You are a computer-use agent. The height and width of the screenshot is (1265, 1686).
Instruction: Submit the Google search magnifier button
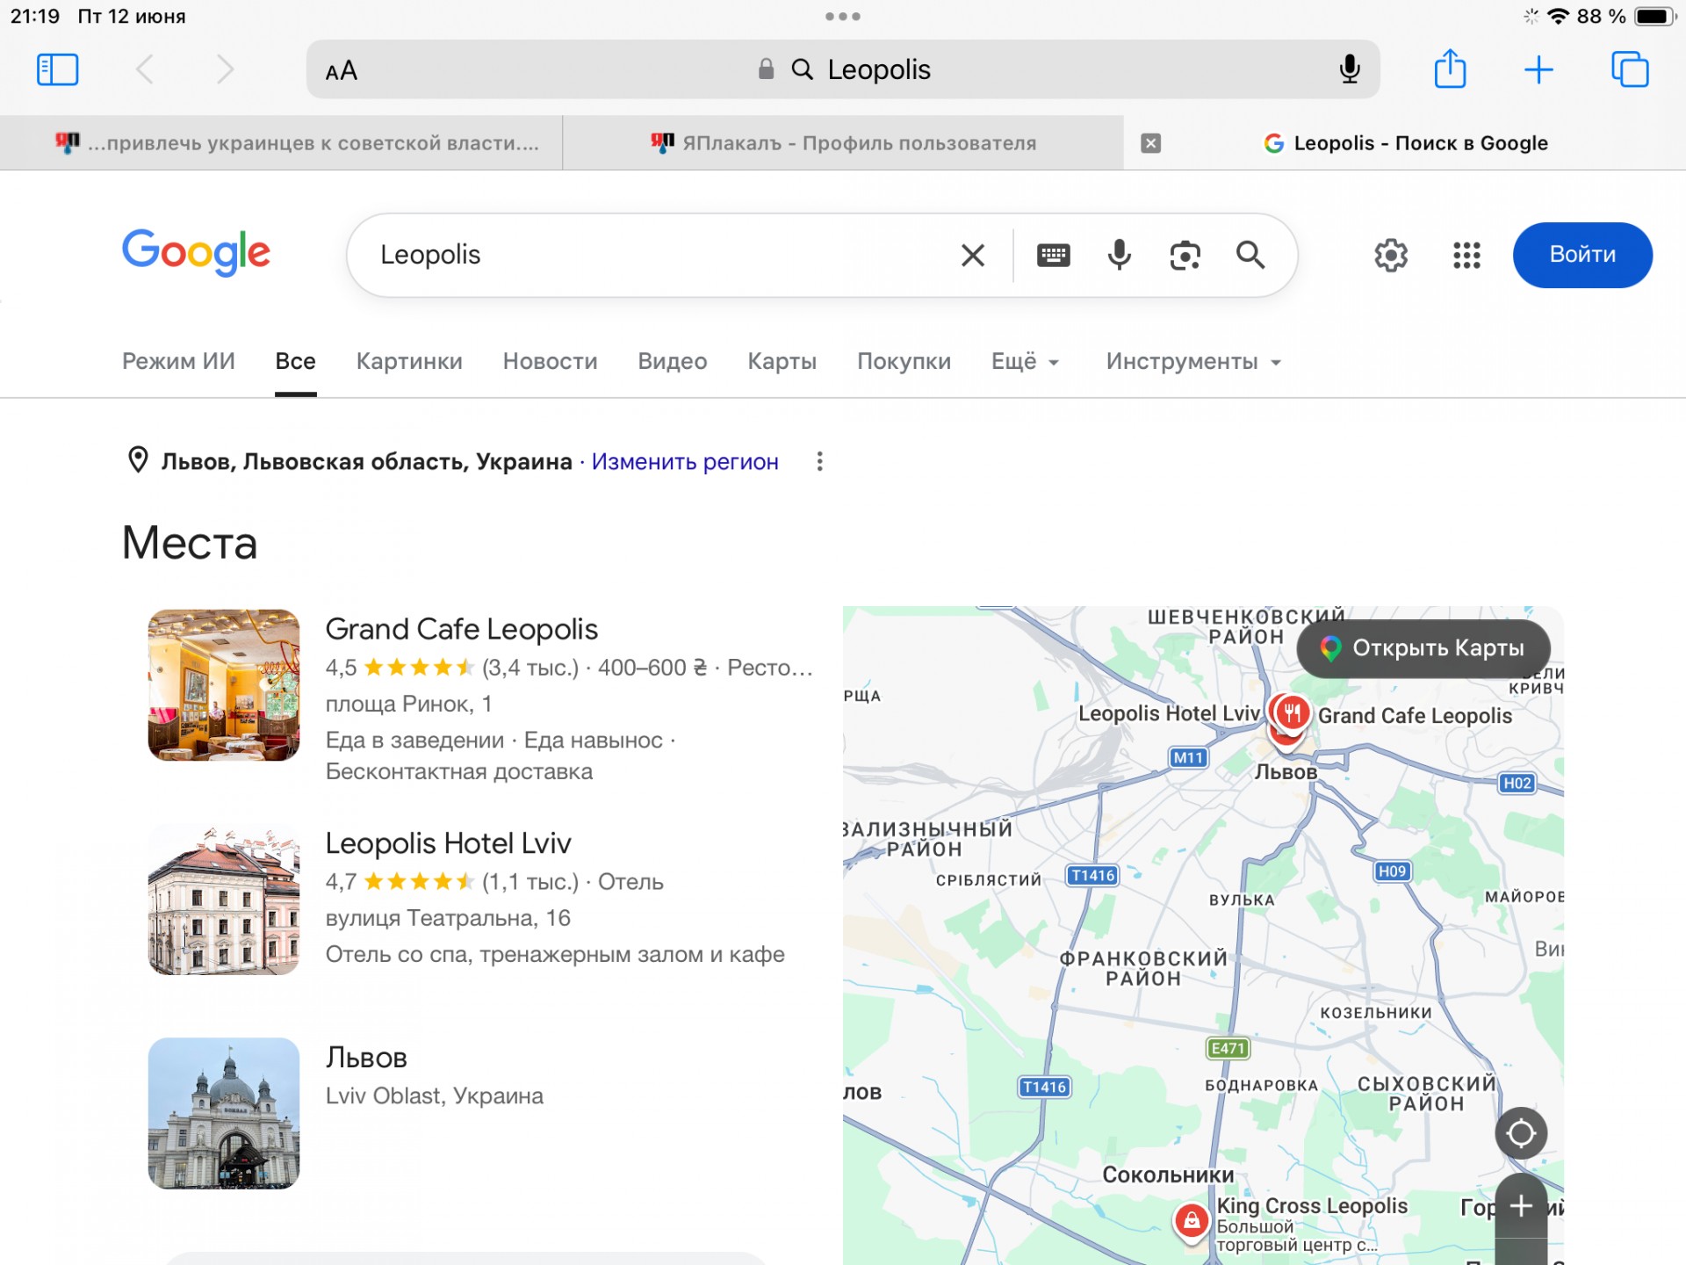[x=1250, y=255]
